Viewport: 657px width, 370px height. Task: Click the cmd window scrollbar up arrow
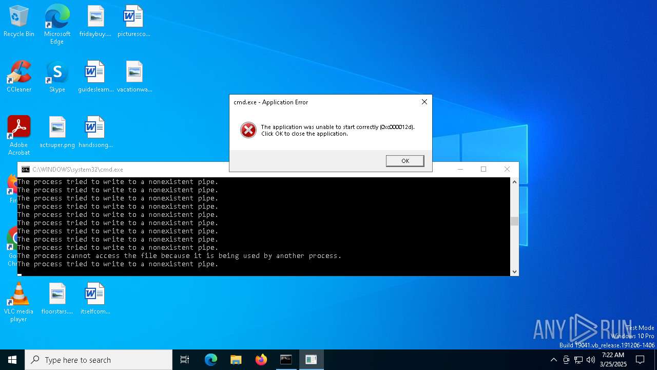514,181
